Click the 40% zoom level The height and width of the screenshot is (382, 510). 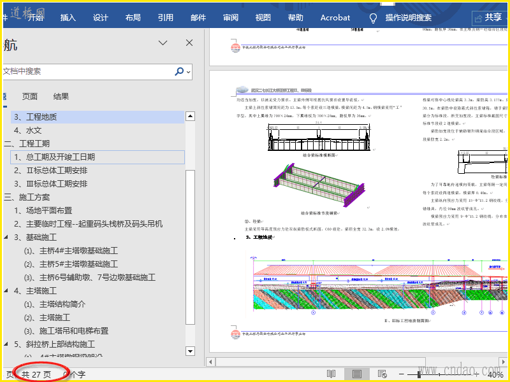(495, 375)
